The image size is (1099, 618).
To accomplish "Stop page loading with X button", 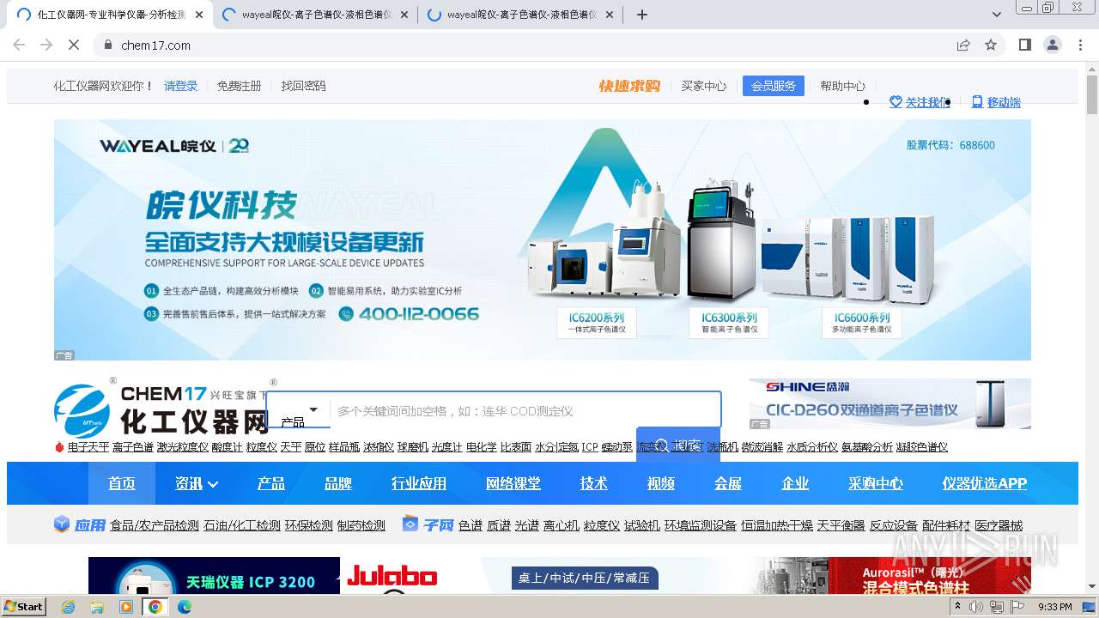I will click(x=74, y=45).
